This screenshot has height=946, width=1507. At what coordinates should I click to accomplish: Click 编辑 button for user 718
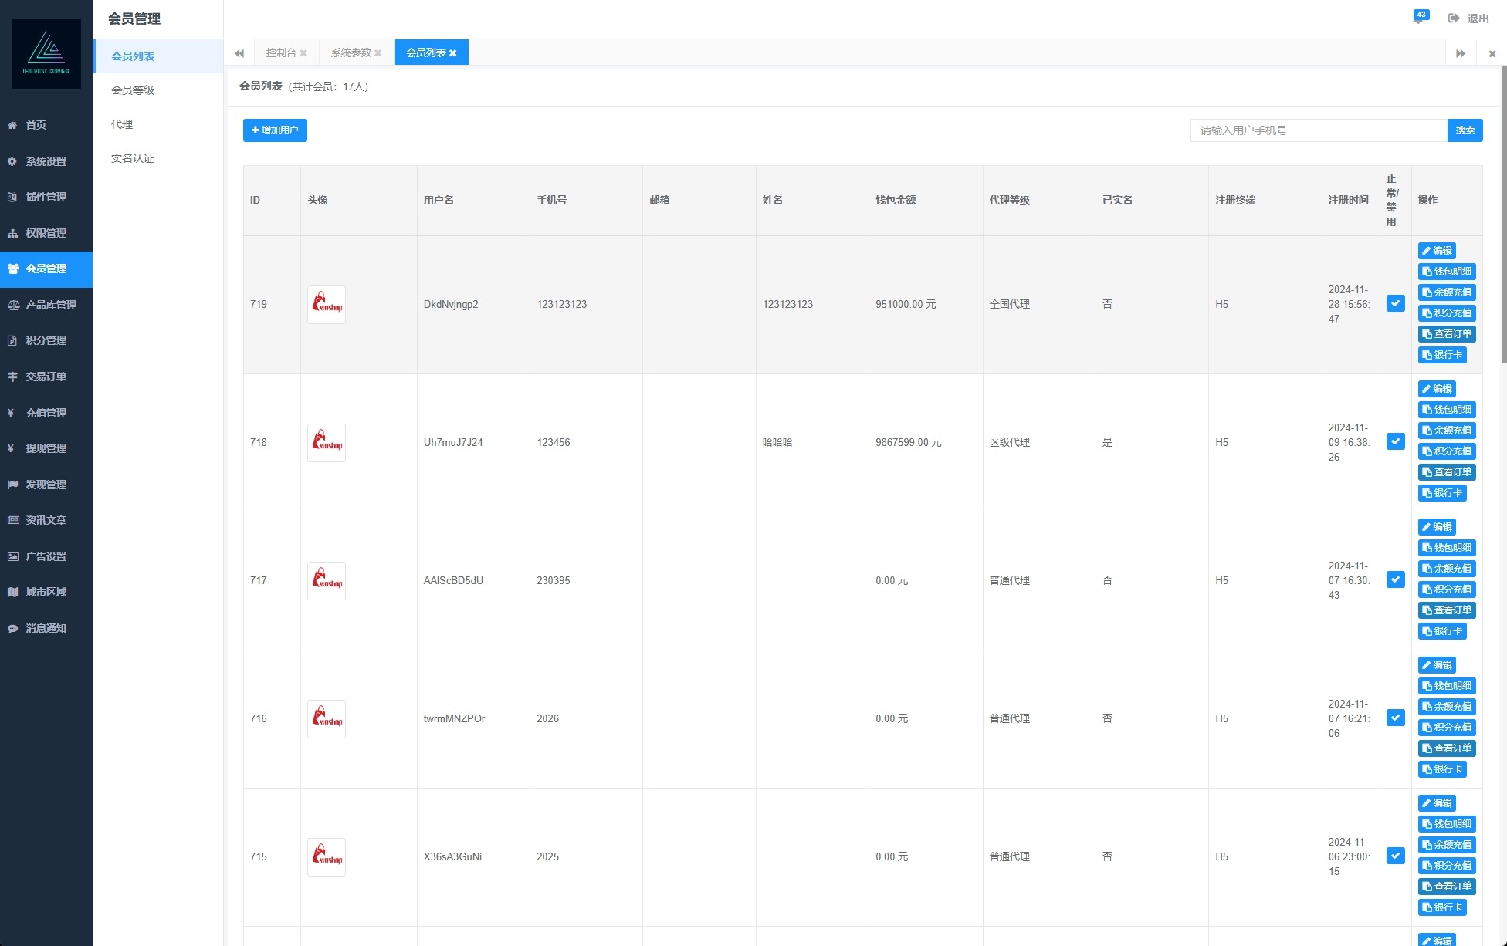[1436, 389]
